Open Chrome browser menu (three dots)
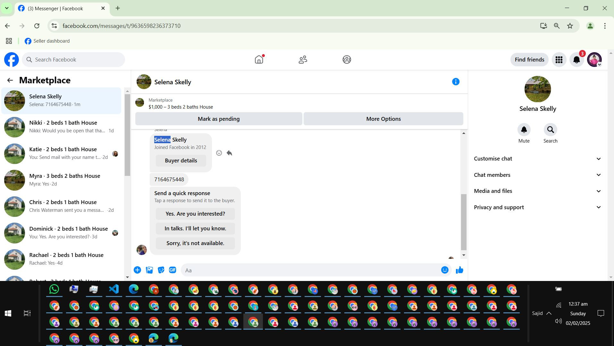Screen dimensions: 614x346 tap(605, 26)
